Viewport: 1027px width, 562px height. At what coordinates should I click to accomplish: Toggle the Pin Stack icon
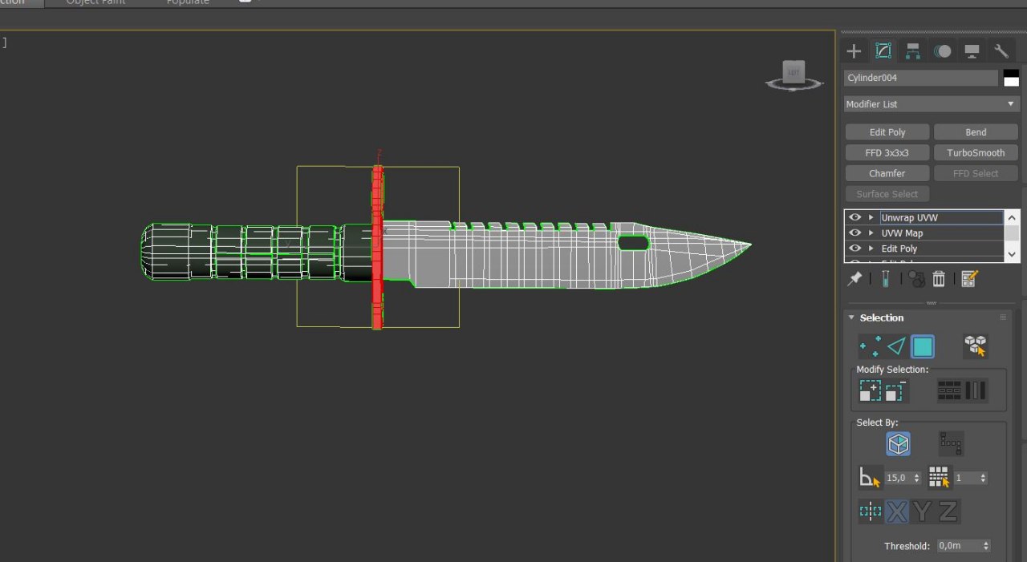point(855,278)
